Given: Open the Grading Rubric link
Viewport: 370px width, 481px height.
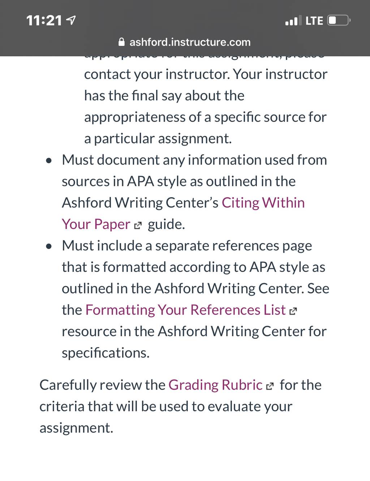Looking at the screenshot, I should click(215, 385).
